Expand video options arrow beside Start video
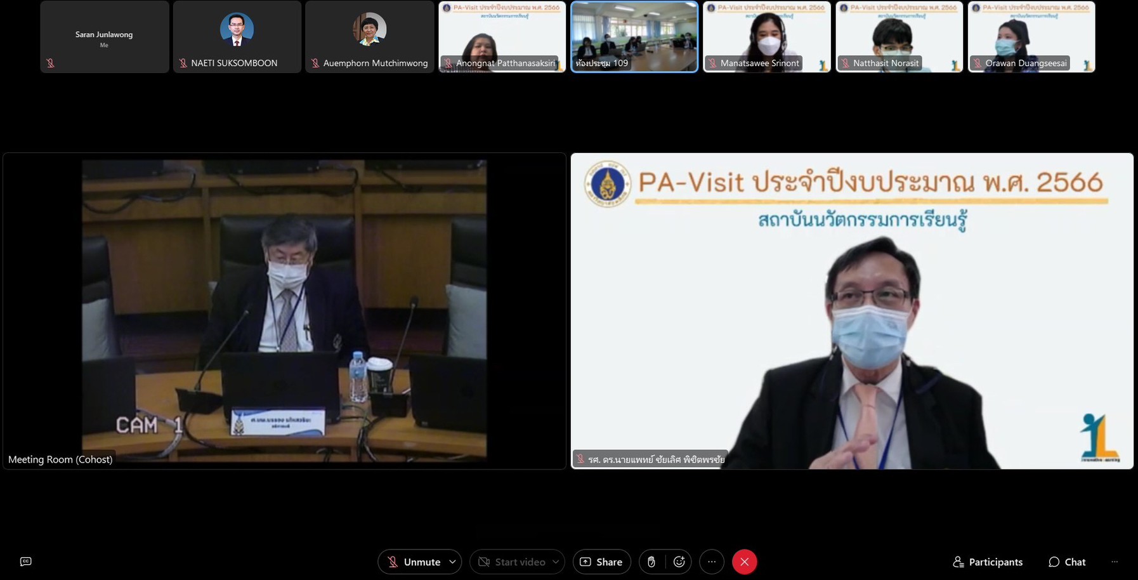1138x580 pixels. pos(556,562)
